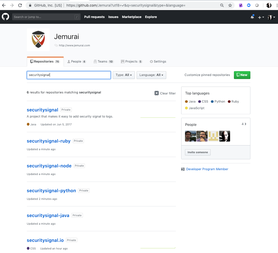Click the securitysignal activity graph sparkline
278x253 pixels.
click(158, 118)
